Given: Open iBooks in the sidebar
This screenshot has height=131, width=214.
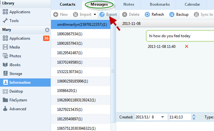Looking at the screenshot, I should click(x=15, y=65).
